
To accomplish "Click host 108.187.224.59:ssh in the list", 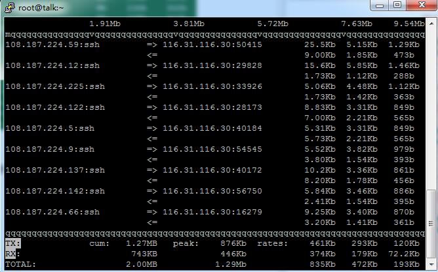I will coord(54,44).
